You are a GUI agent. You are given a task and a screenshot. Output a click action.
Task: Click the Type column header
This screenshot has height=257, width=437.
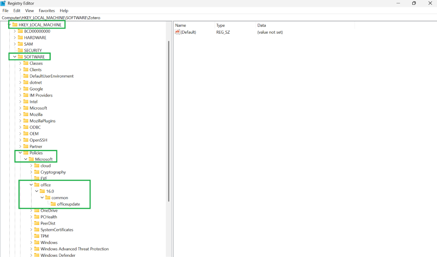235,25
